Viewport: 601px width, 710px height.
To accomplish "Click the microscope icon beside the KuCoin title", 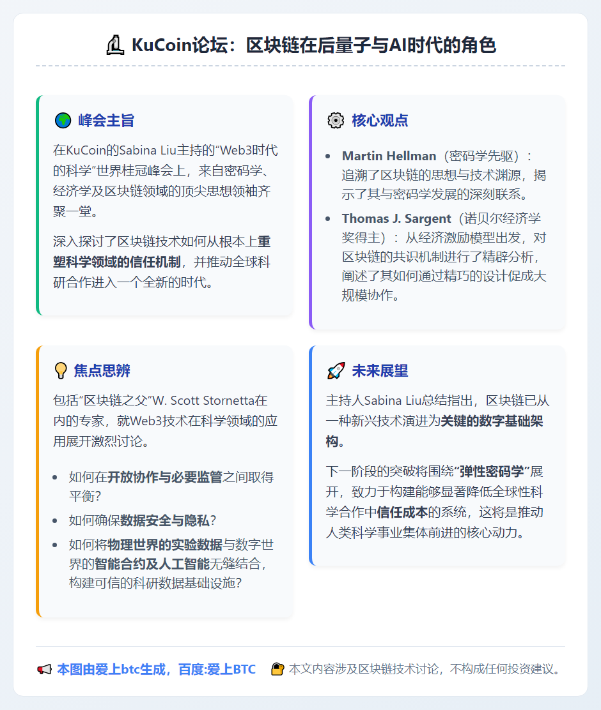I will [x=115, y=45].
